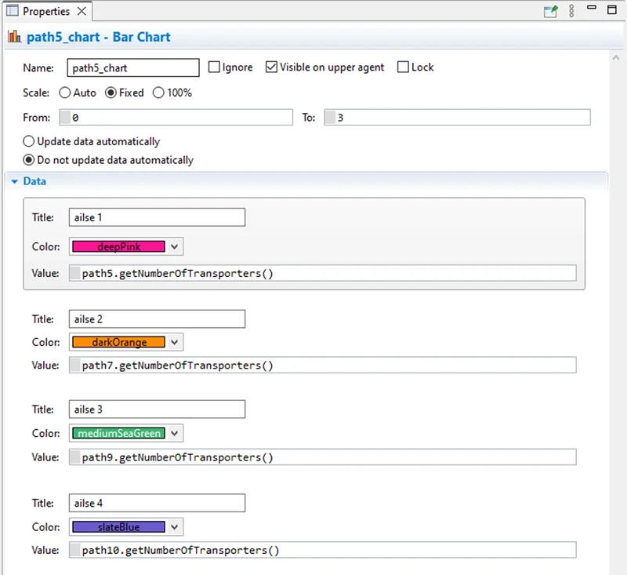Open the Properties panel view menu (three dots icon)
This screenshot has height=575, width=627.
(x=570, y=10)
